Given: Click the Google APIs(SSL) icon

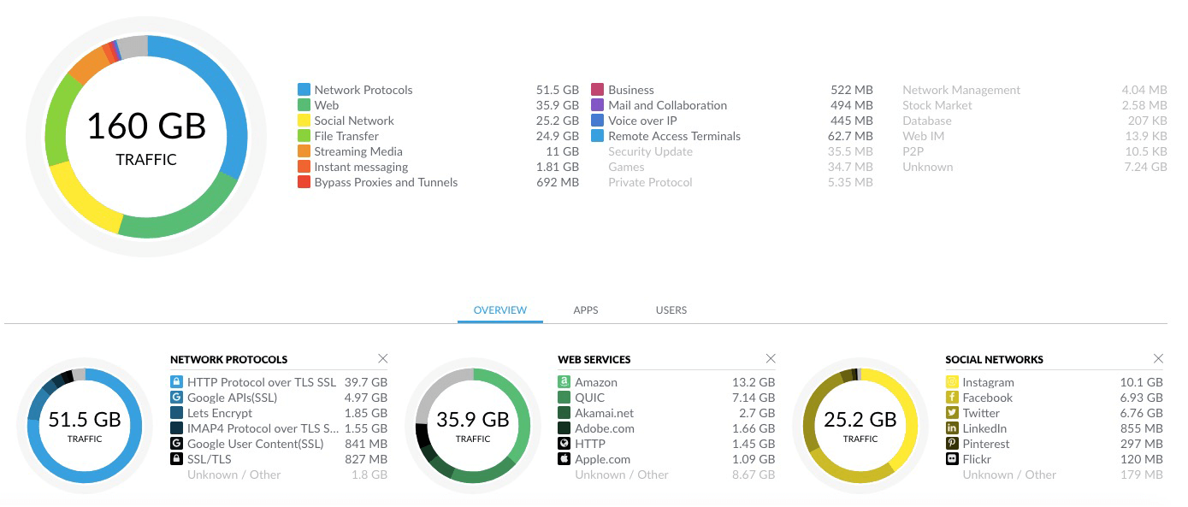Looking at the screenshot, I should [176, 398].
